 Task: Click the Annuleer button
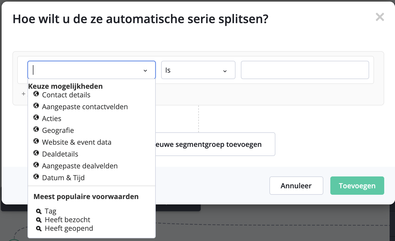(296, 186)
